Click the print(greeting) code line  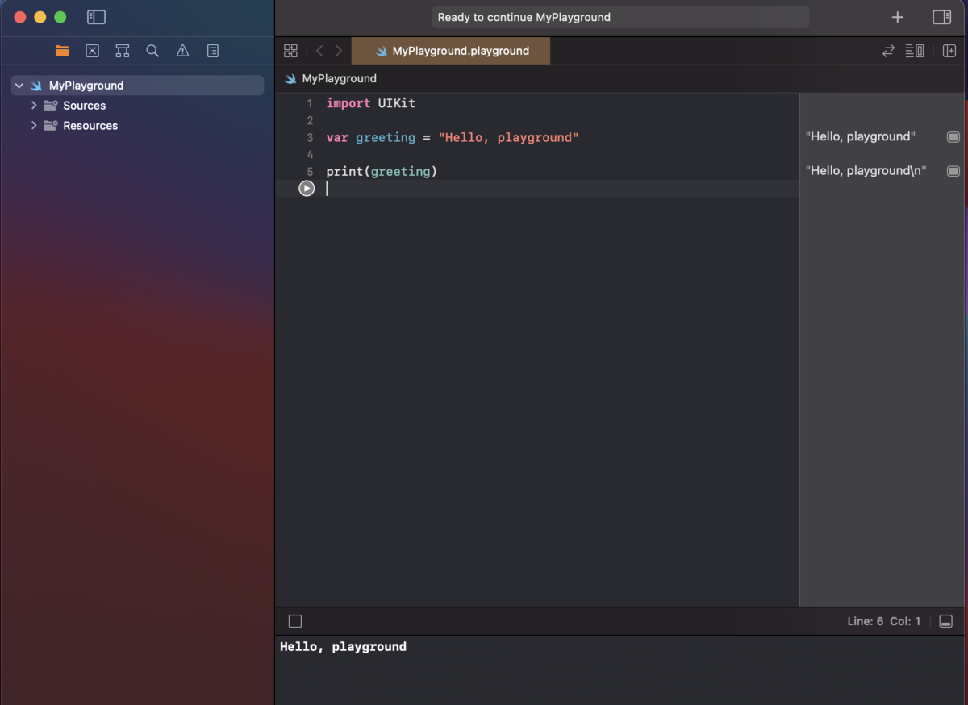[382, 171]
